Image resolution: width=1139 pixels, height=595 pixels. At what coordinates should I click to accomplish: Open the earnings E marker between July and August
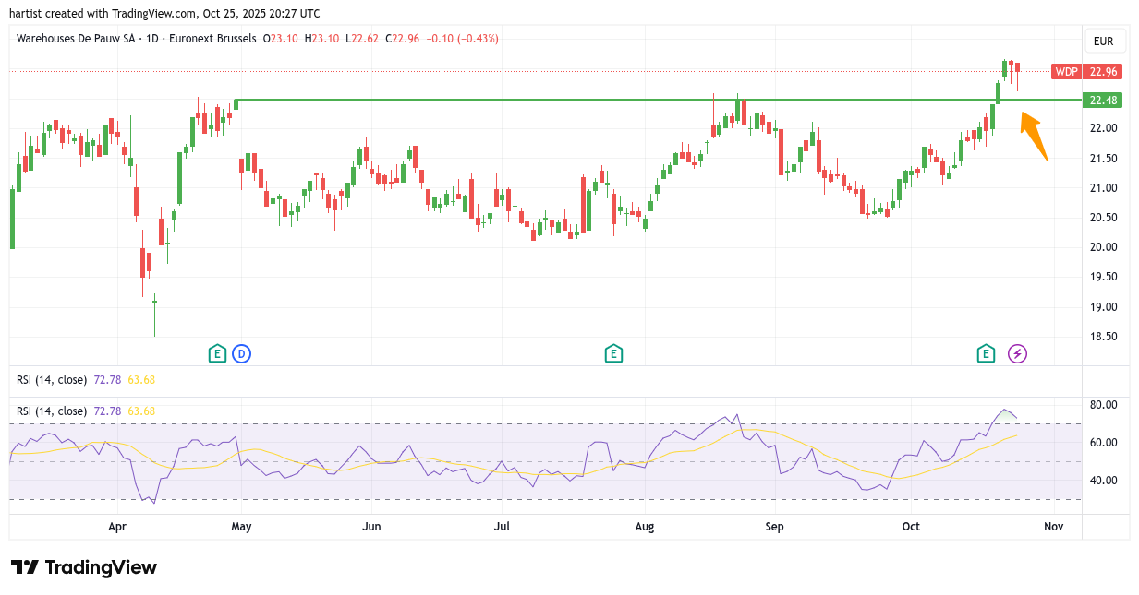pos(612,353)
